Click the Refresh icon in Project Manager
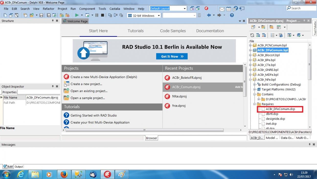 [252, 35]
